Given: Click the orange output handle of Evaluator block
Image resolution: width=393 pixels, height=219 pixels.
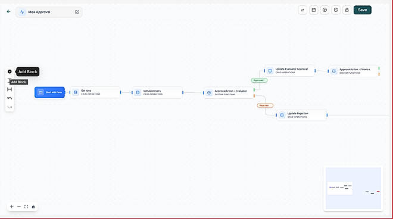Looking at the screenshot, I should [254, 96].
